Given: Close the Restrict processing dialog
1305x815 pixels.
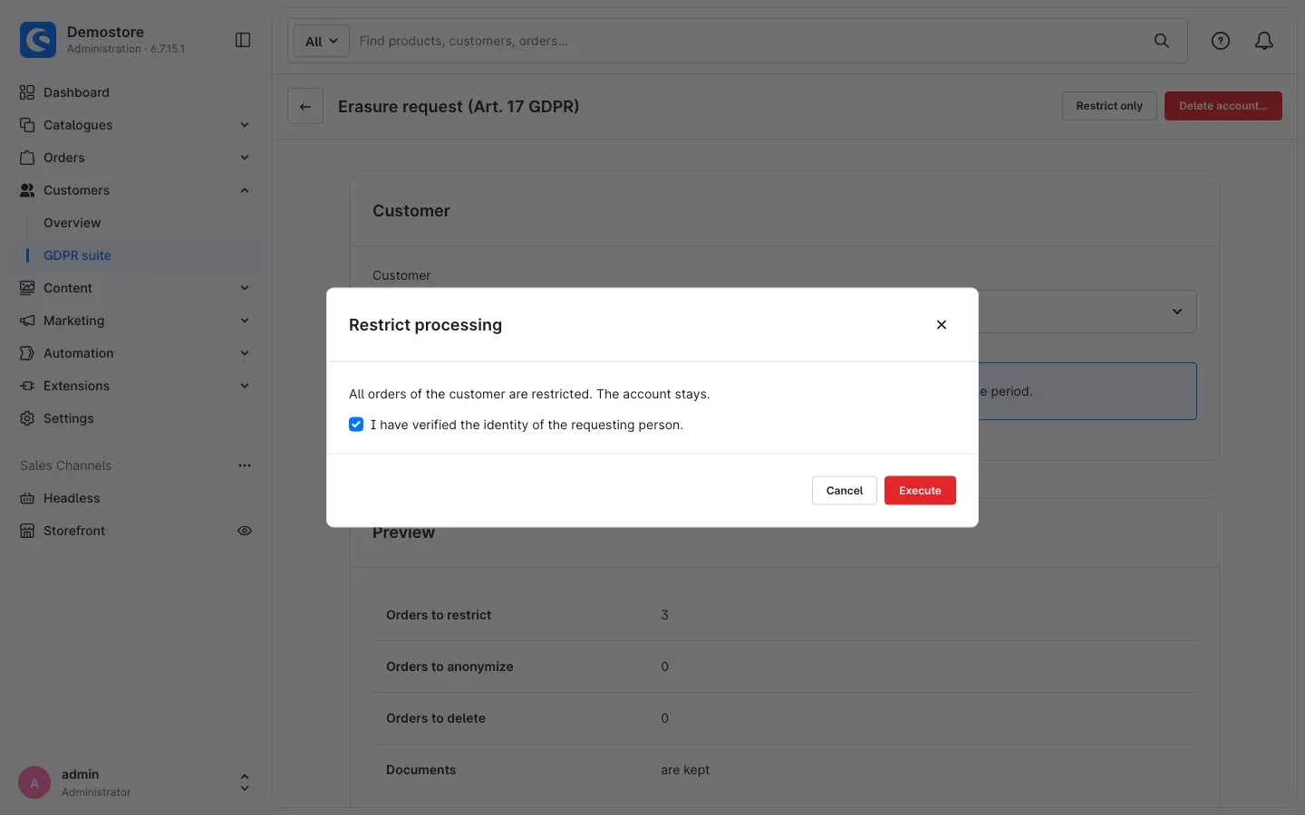Looking at the screenshot, I should [x=942, y=325].
